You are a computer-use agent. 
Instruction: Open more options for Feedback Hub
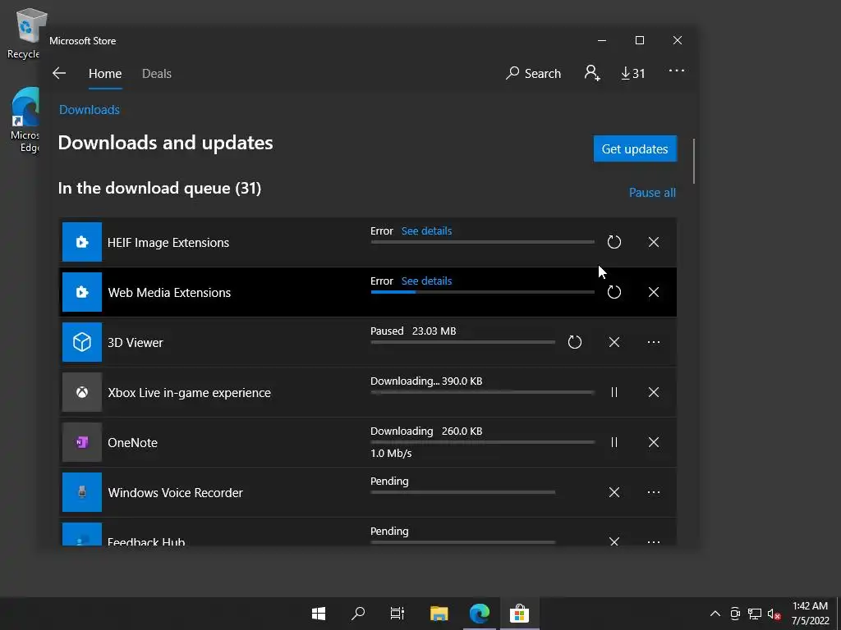tap(653, 541)
